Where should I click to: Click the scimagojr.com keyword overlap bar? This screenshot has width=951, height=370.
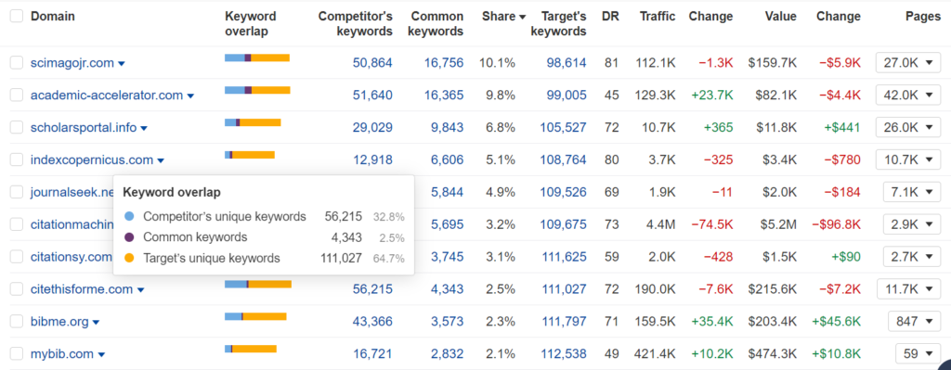(257, 57)
